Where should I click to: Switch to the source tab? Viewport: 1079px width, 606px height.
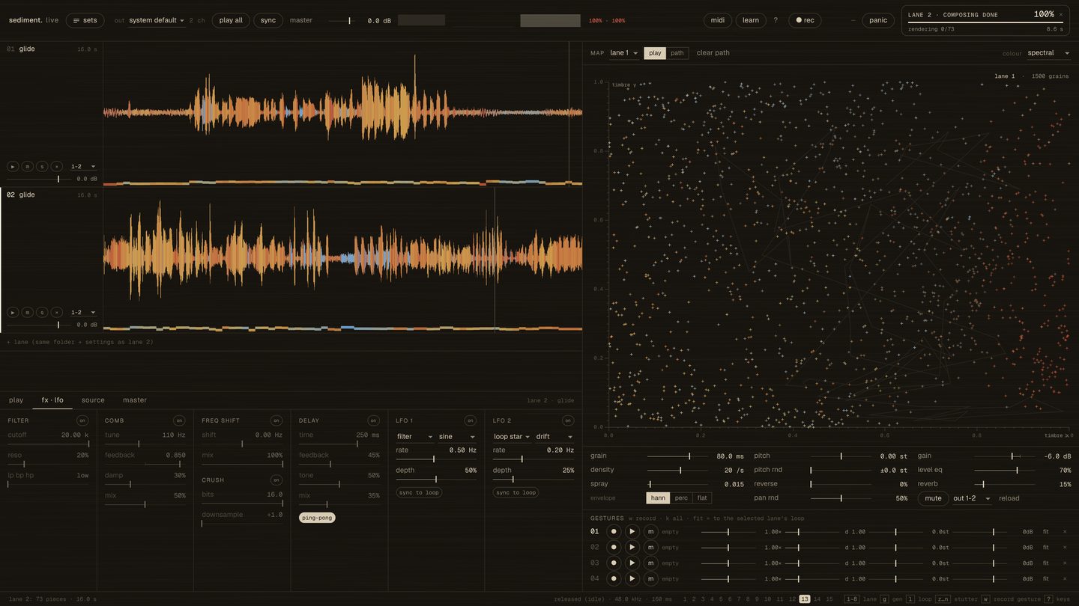click(x=93, y=400)
